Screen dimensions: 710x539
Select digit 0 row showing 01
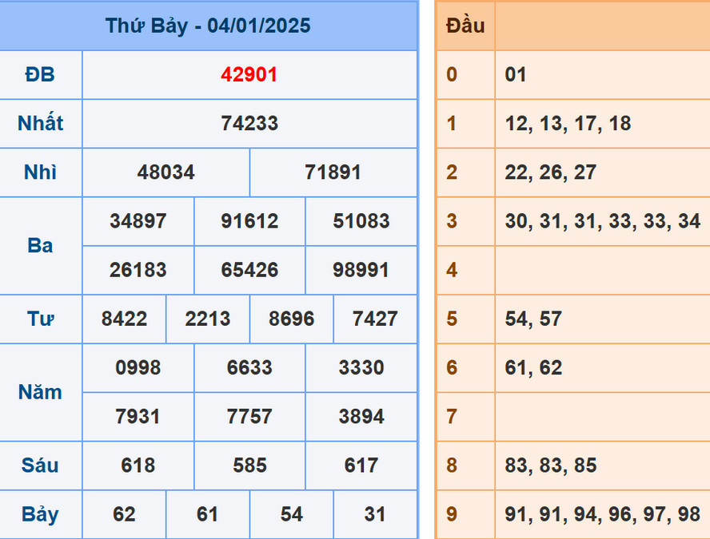[517, 74]
